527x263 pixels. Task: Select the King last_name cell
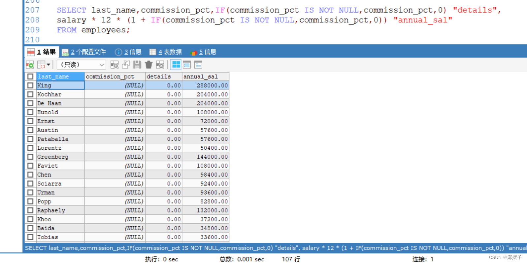pos(60,85)
